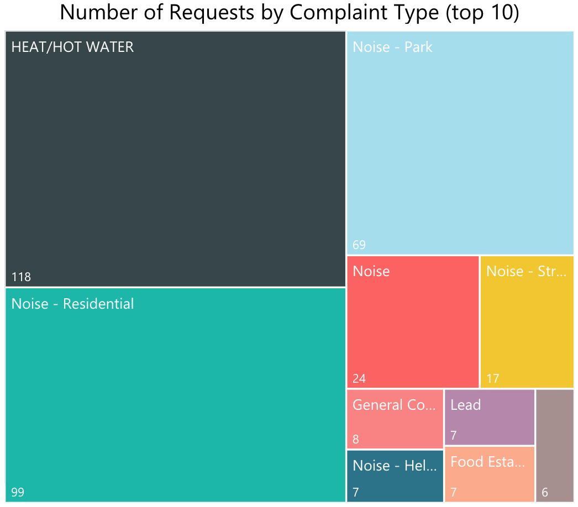Click the HEAT/HOT WATER label text
The height and width of the screenshot is (507, 578).
(72, 47)
